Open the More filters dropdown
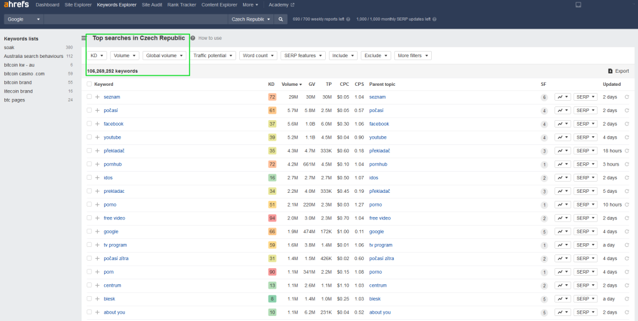638x321 pixels. [x=413, y=55]
